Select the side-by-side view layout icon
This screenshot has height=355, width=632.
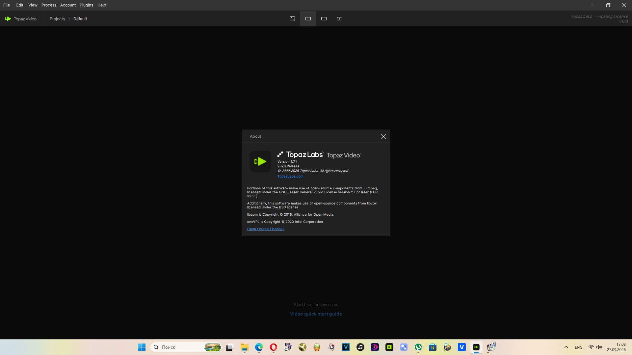pyautogui.click(x=340, y=19)
